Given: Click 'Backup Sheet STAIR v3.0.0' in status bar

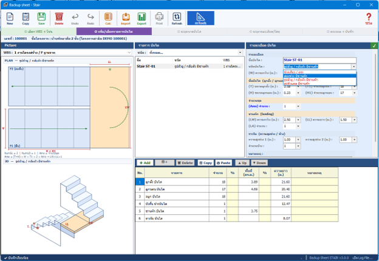Looking at the screenshot, I should coord(329,257).
